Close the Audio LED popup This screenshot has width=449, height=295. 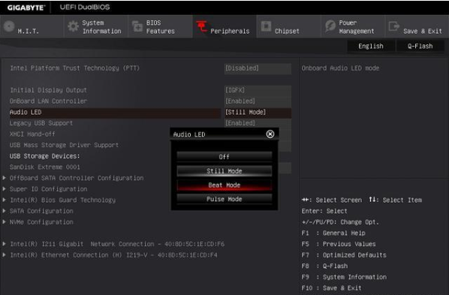pyautogui.click(x=270, y=134)
